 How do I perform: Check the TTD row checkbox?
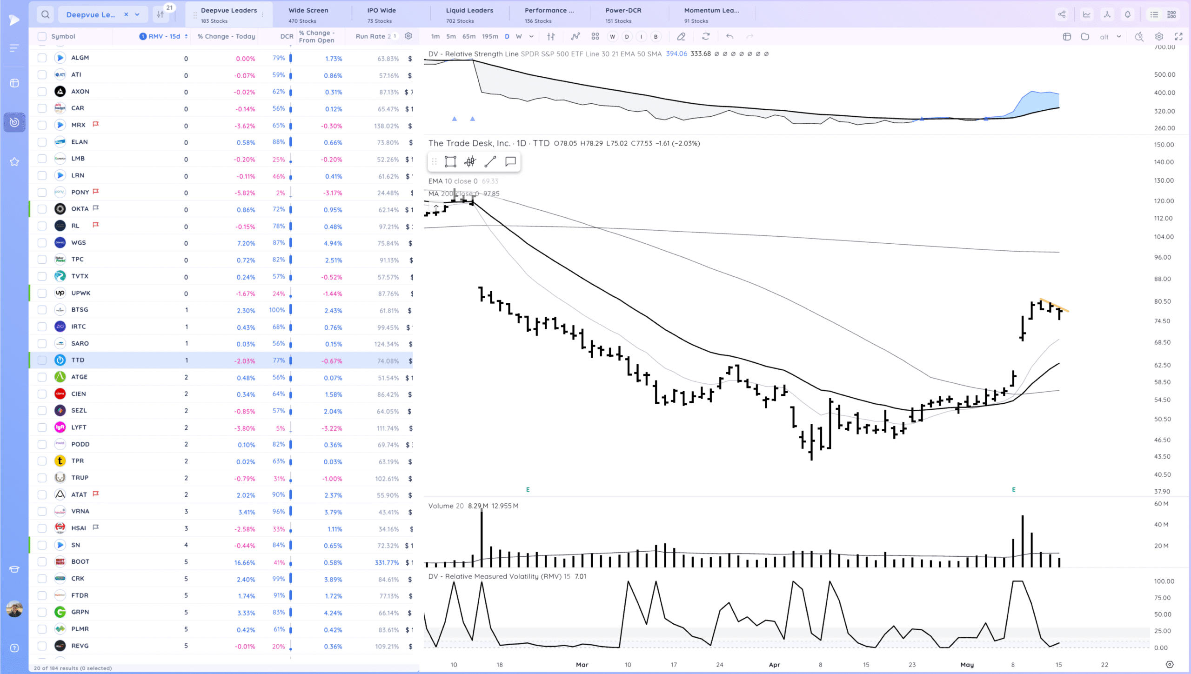(42, 360)
